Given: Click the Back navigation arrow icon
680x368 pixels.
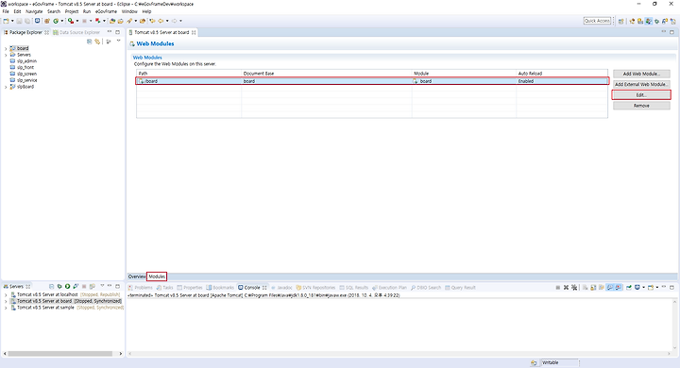Looking at the screenshot, I should click(x=161, y=21).
